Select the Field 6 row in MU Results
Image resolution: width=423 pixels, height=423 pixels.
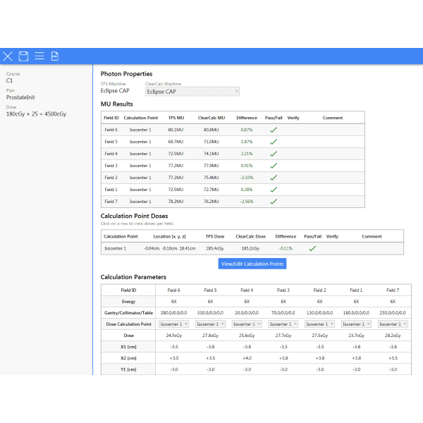pyautogui.click(x=233, y=130)
